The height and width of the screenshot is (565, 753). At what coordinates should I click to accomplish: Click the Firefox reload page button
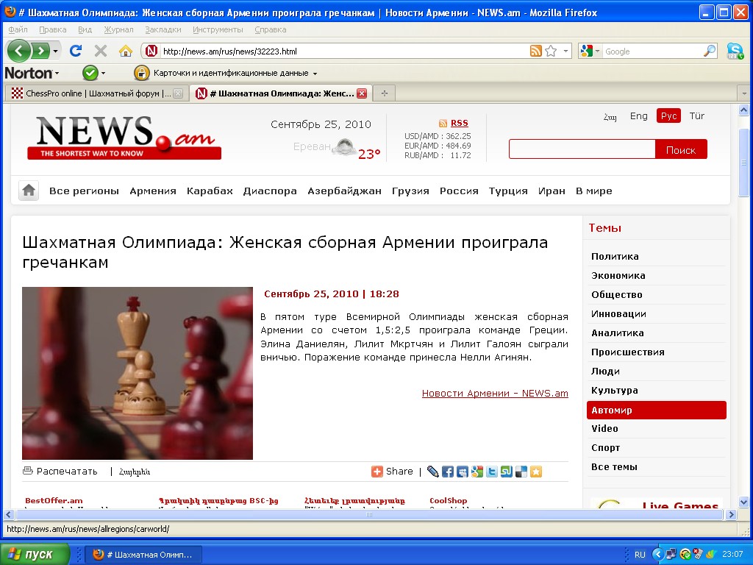[75, 51]
